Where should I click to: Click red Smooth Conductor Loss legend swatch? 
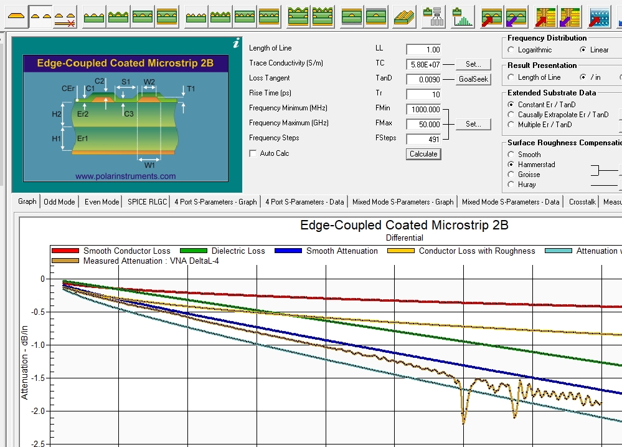(x=65, y=251)
